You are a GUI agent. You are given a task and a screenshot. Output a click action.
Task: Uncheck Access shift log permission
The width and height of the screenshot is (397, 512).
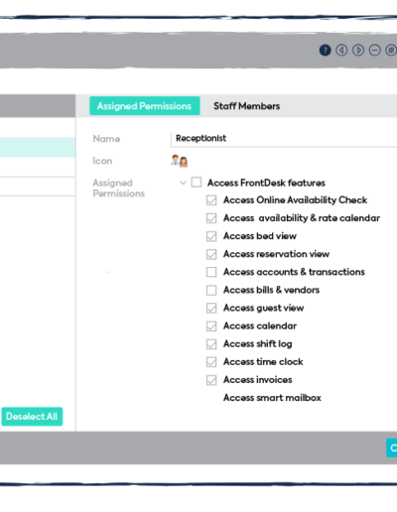click(211, 344)
